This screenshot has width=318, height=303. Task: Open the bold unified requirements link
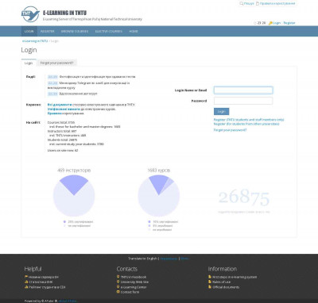tap(64, 109)
